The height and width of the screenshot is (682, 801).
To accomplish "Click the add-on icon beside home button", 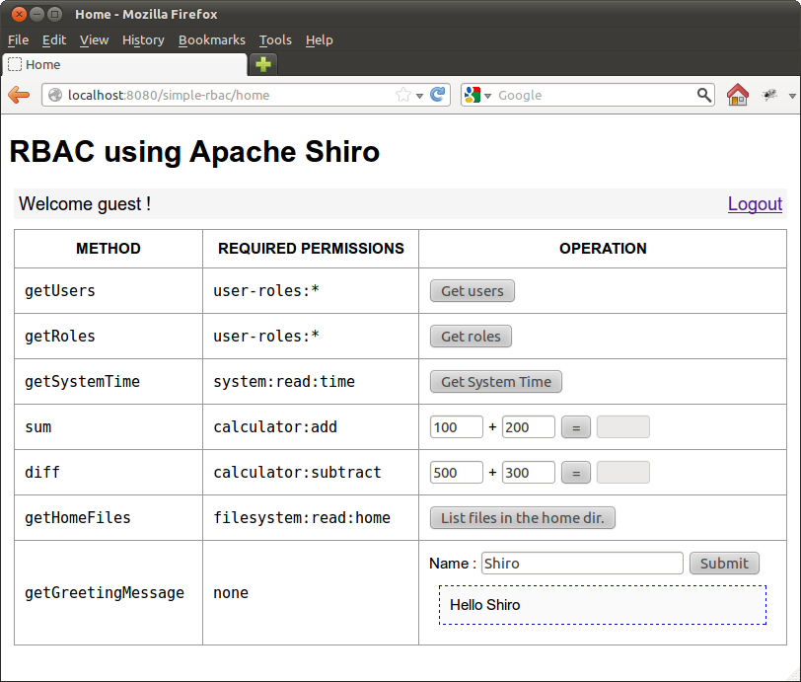I will [x=769, y=95].
